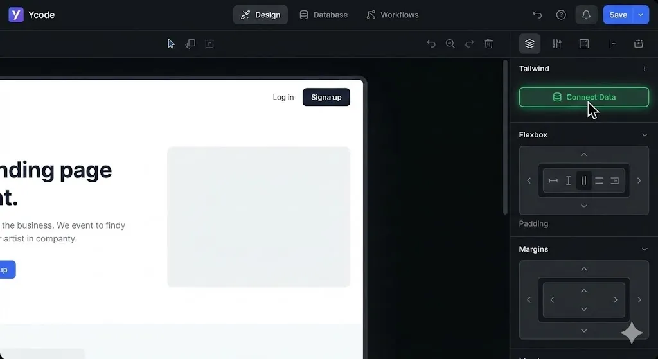Click the Save button
The image size is (658, 359).
pyautogui.click(x=618, y=15)
